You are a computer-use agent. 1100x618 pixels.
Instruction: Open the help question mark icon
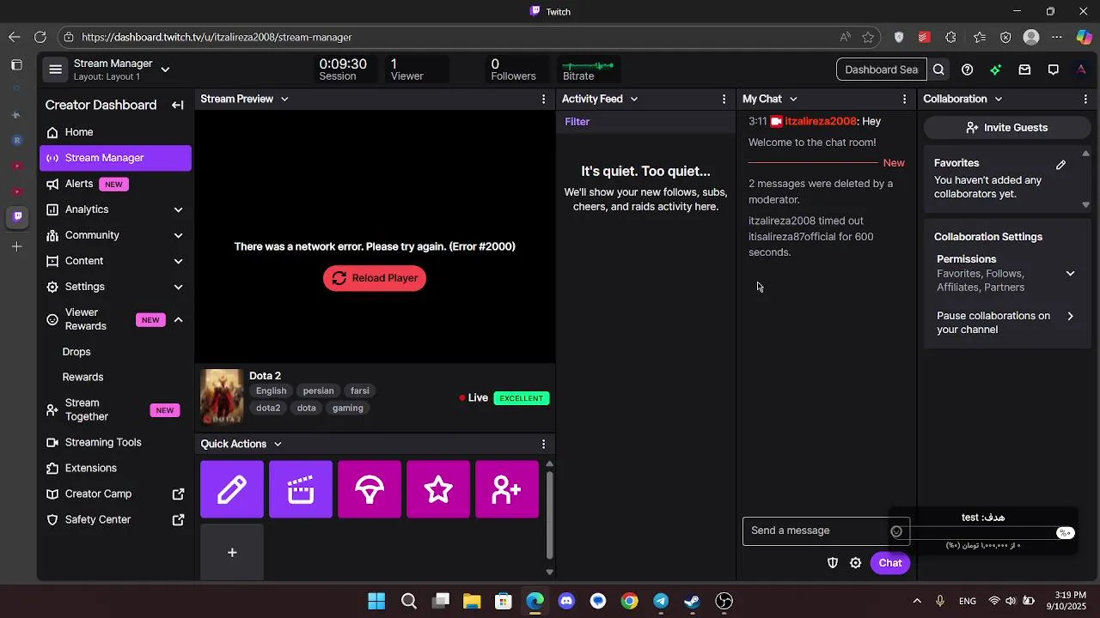click(x=967, y=70)
